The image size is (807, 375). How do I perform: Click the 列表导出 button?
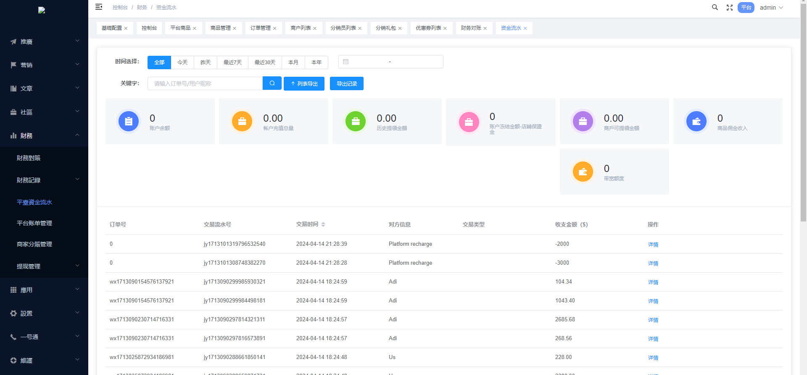304,84
